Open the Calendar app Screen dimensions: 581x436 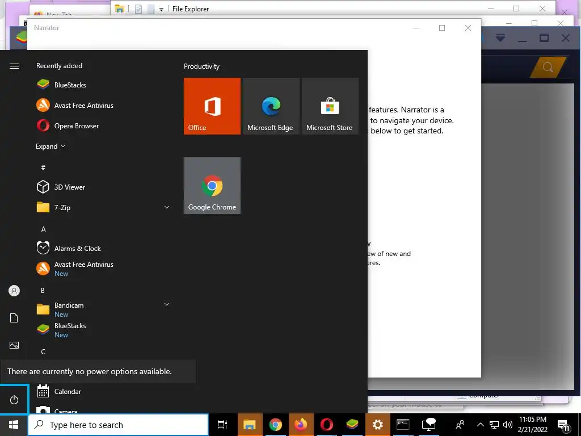click(x=104, y=391)
